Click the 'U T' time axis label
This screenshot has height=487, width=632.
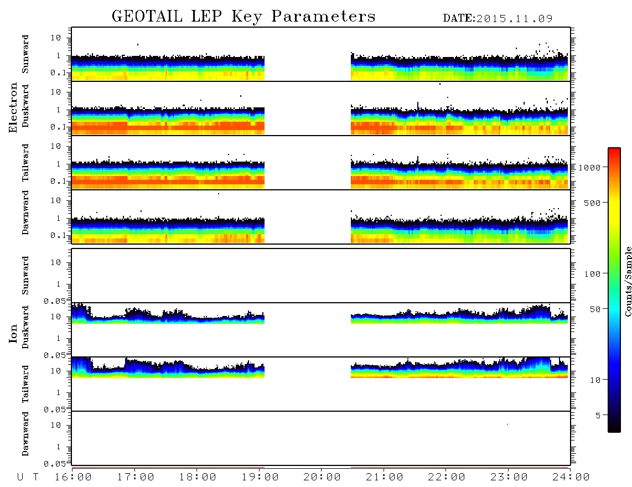[x=28, y=478]
